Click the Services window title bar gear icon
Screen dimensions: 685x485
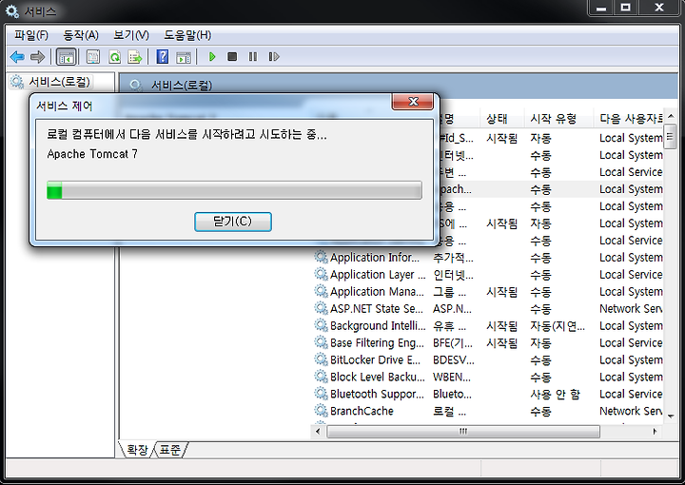(x=11, y=10)
